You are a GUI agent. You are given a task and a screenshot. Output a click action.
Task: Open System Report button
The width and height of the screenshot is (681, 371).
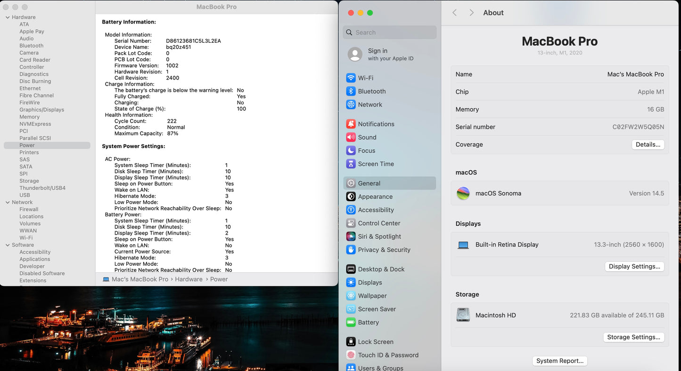click(559, 361)
